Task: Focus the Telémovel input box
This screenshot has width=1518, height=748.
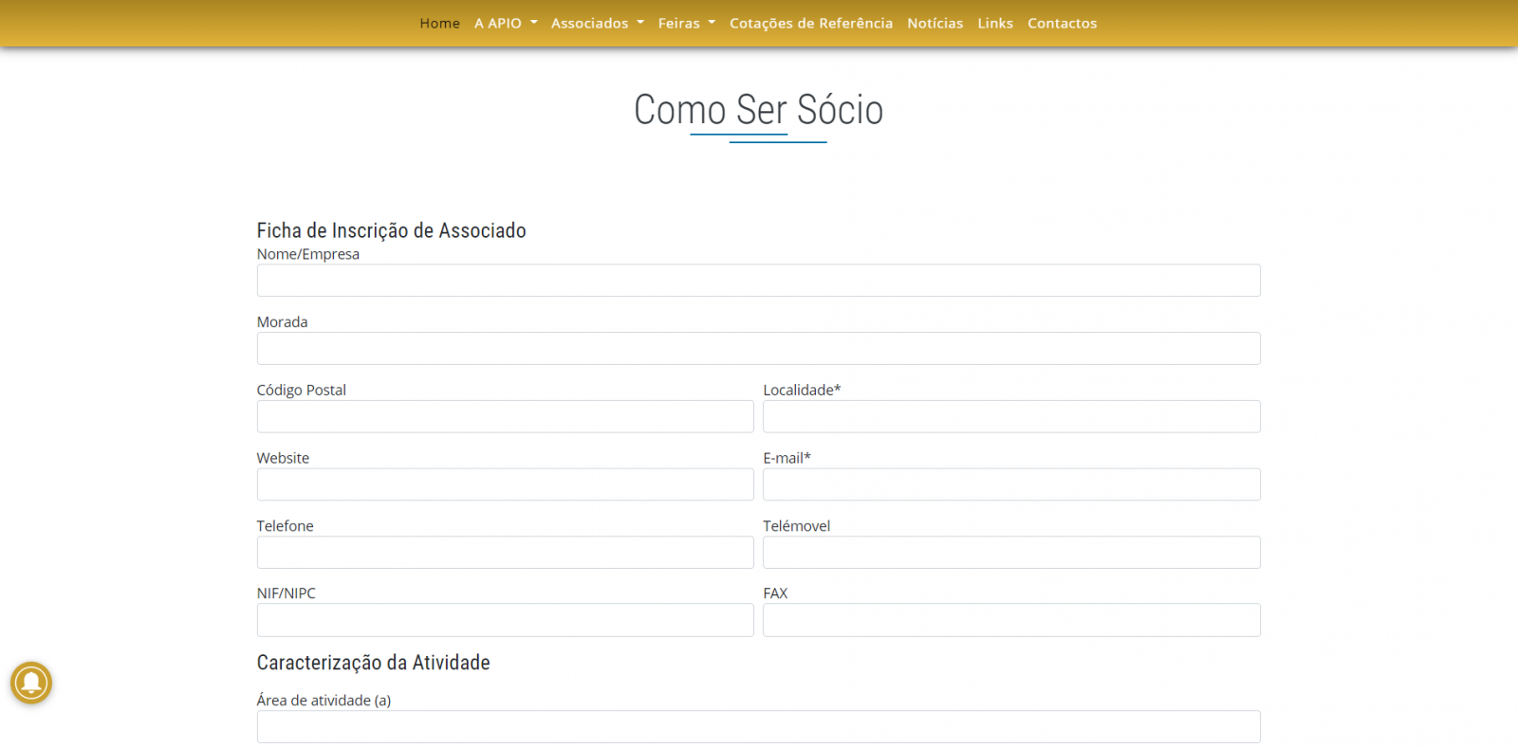Action: [1011, 553]
